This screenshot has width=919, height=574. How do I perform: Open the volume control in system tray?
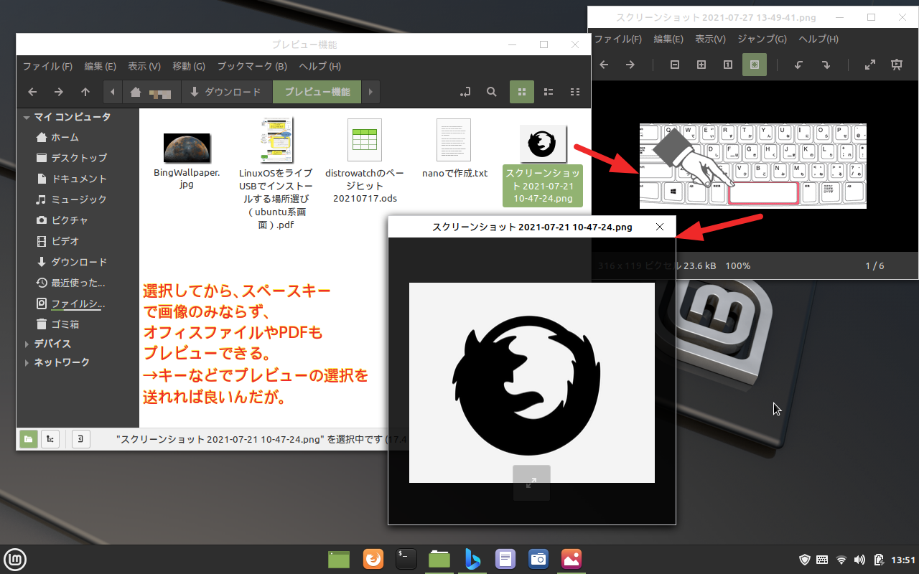click(x=860, y=560)
